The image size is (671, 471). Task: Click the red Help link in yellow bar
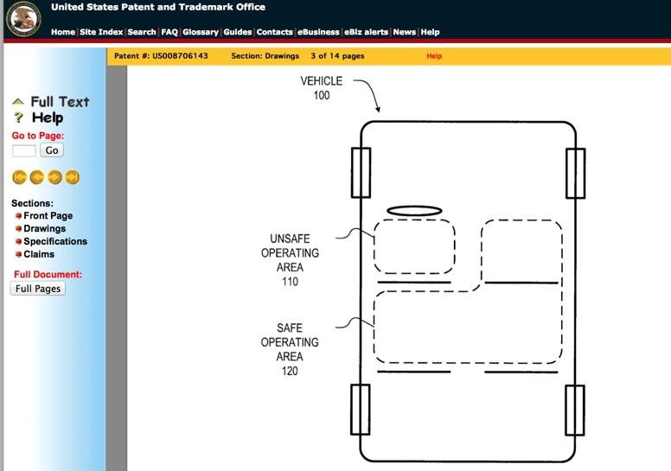click(434, 56)
